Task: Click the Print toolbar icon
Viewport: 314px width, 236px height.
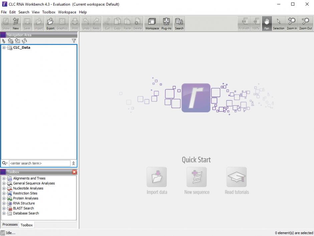Action: (x=75, y=24)
